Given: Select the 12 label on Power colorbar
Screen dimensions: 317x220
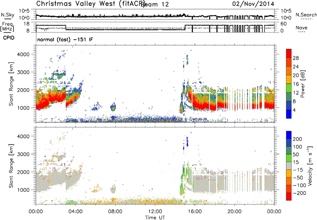Looking at the screenshot, I should tap(296, 93).
